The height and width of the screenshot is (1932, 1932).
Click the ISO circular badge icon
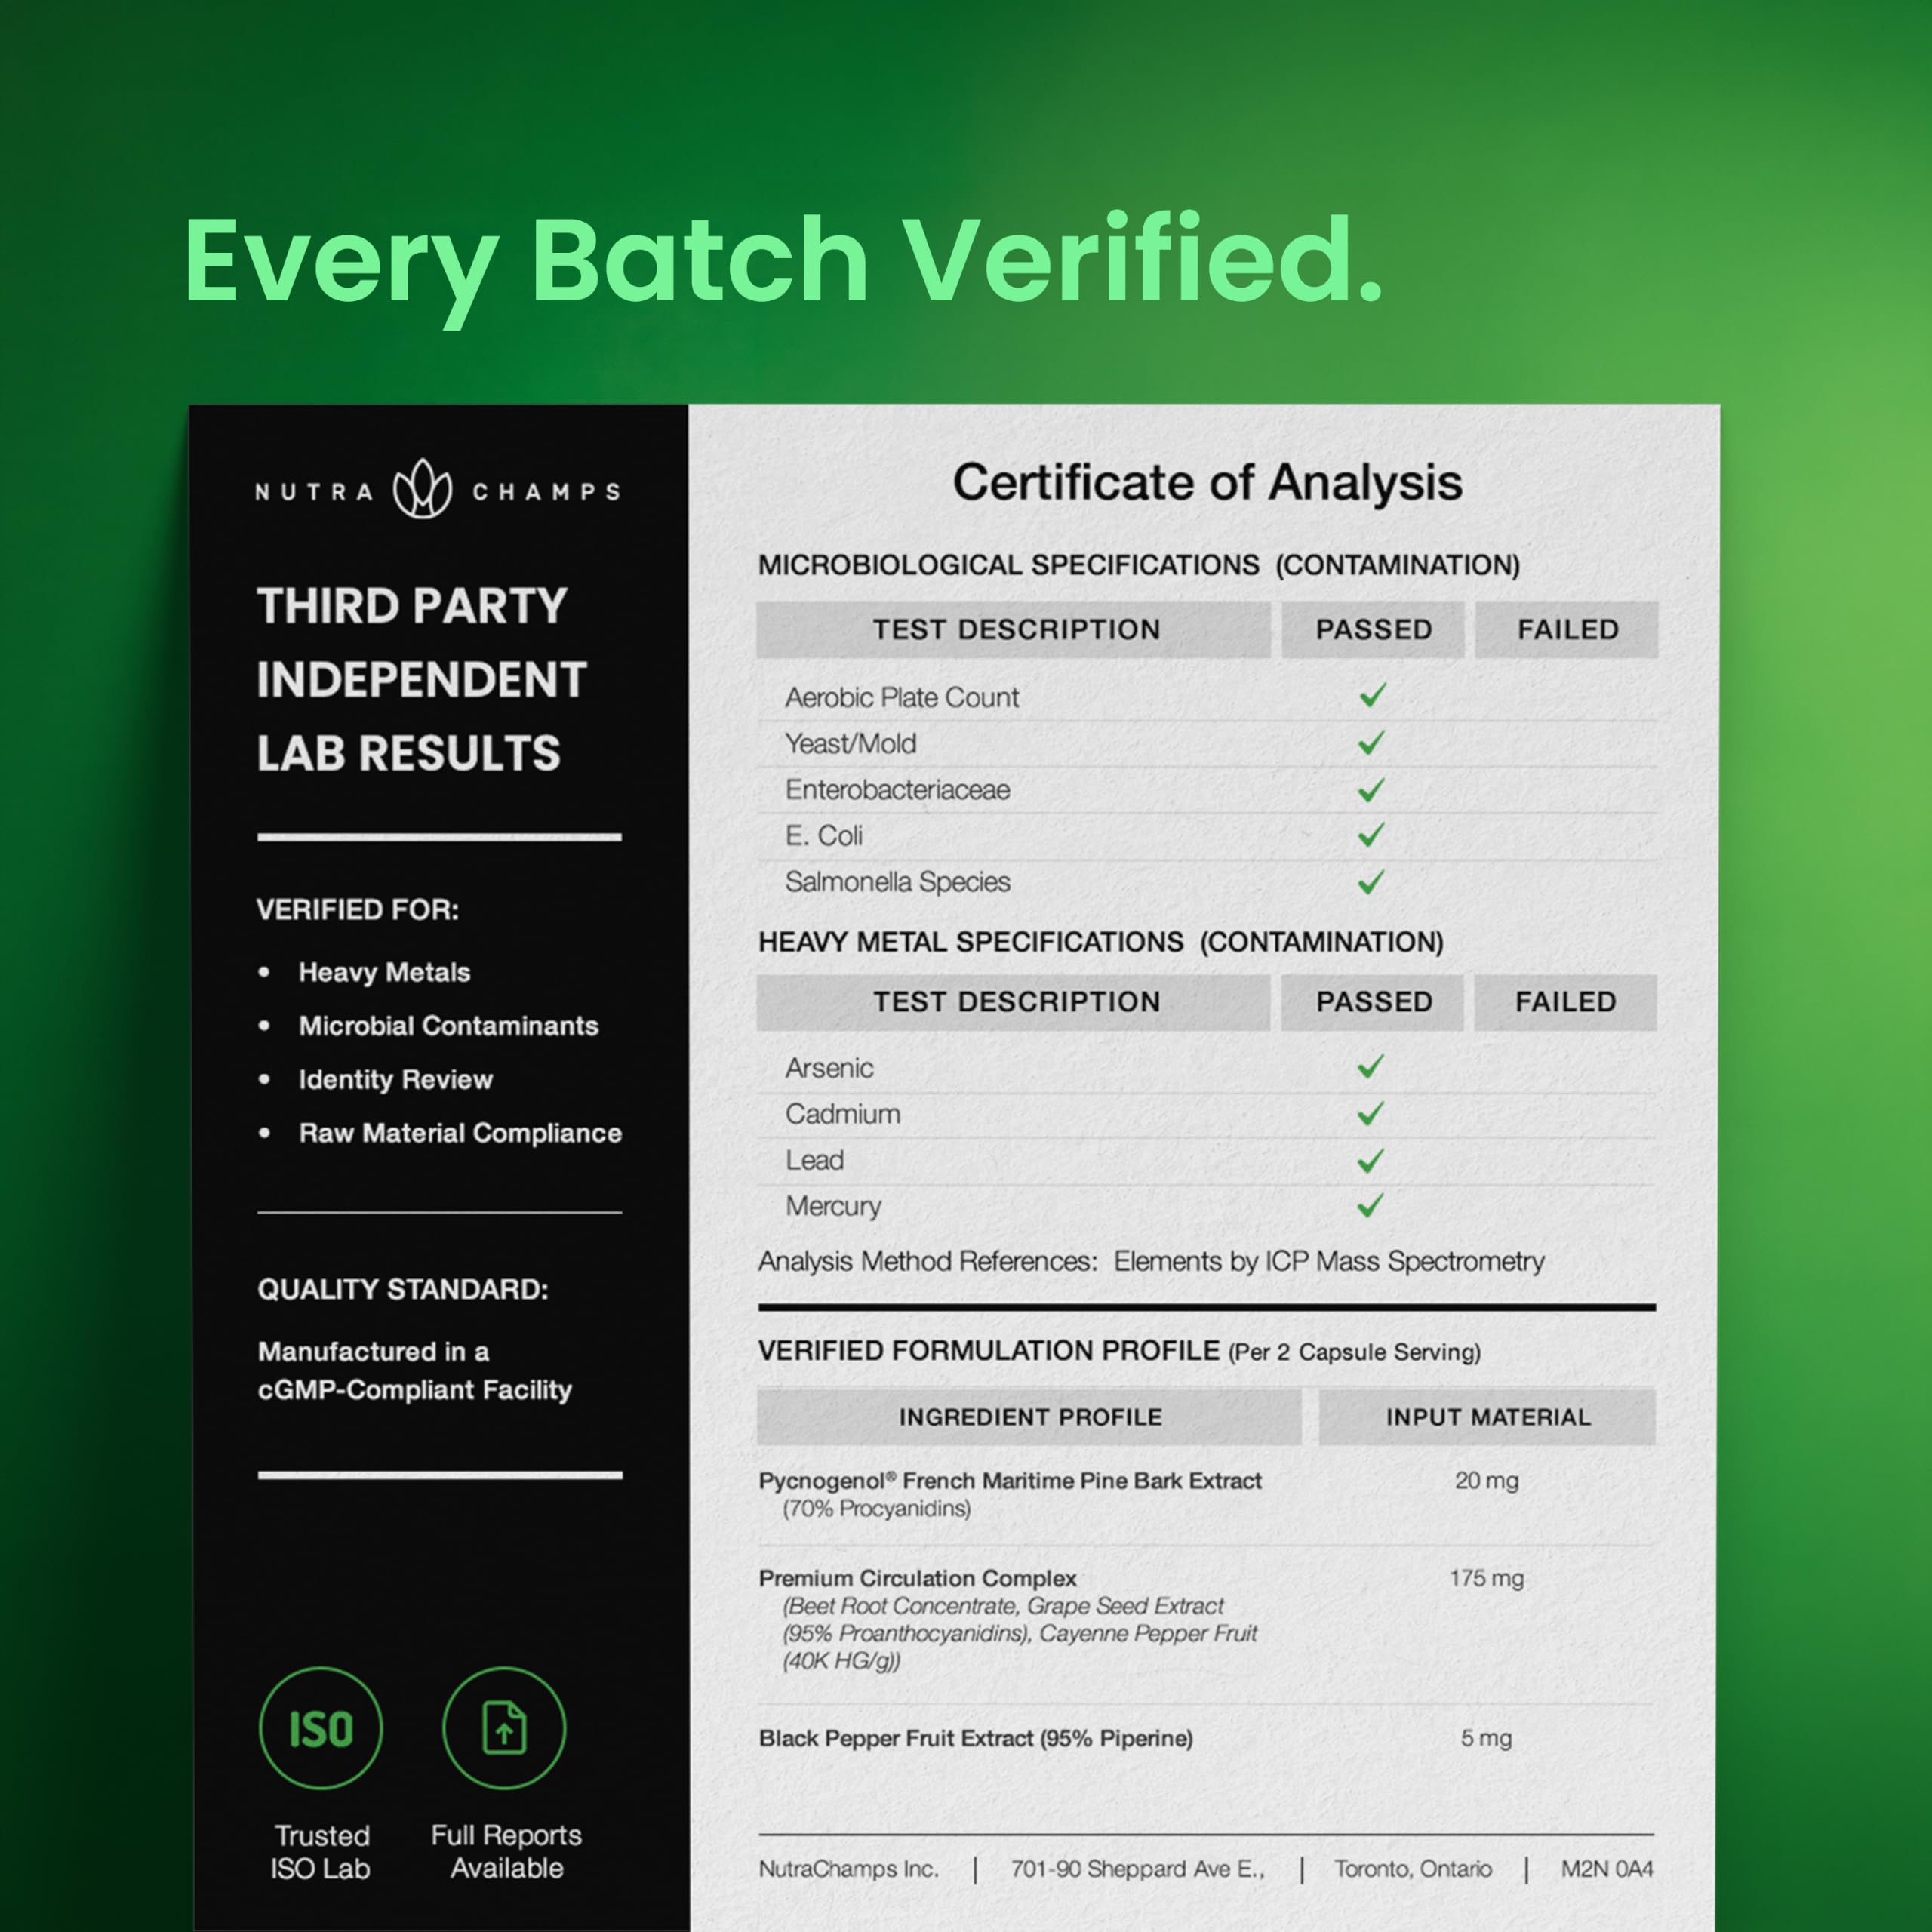(x=321, y=1728)
